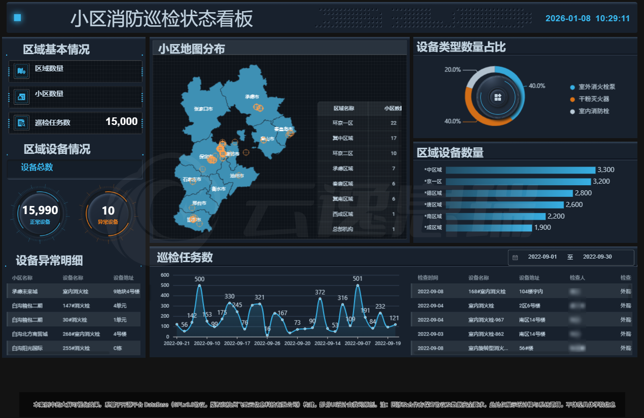Select the 冀中区域 row in region table

point(360,138)
